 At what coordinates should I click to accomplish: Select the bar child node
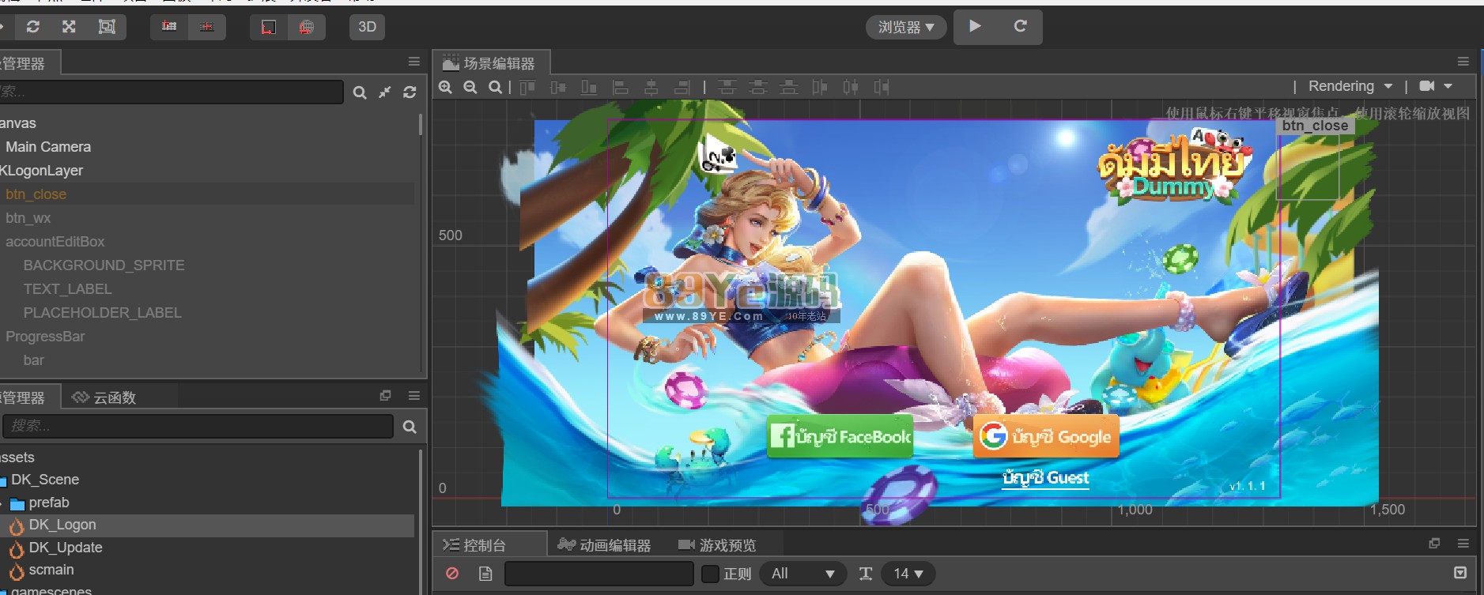click(34, 360)
